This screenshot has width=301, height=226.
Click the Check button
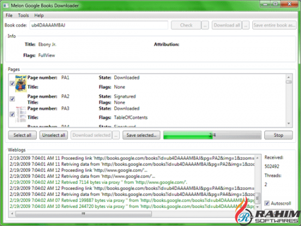tap(186, 25)
